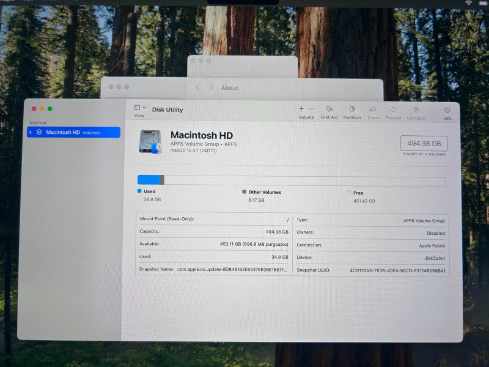Viewport: 489px width, 367px height.
Task: Click the gray Other Volumes bar segment
Action: click(162, 180)
